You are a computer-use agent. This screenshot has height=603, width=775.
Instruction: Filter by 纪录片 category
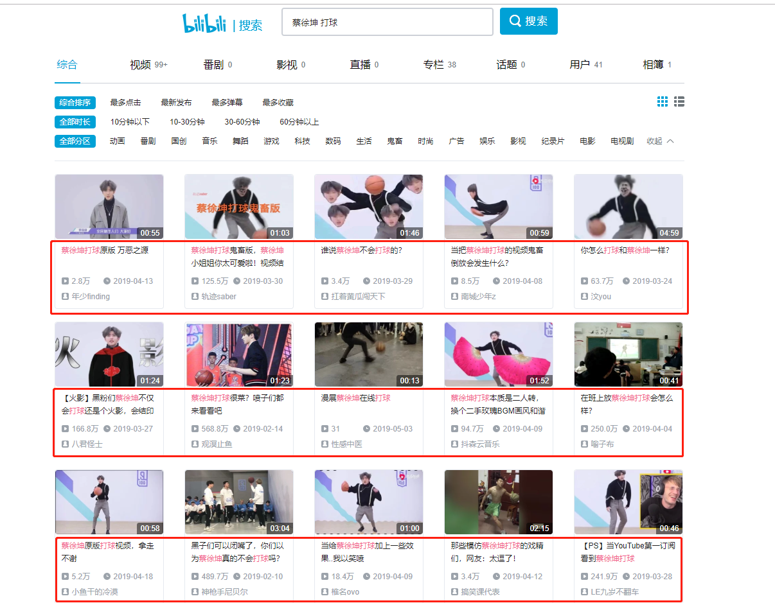[x=553, y=141]
